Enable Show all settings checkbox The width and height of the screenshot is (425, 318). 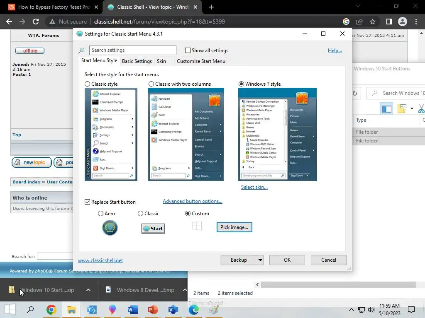(188, 50)
